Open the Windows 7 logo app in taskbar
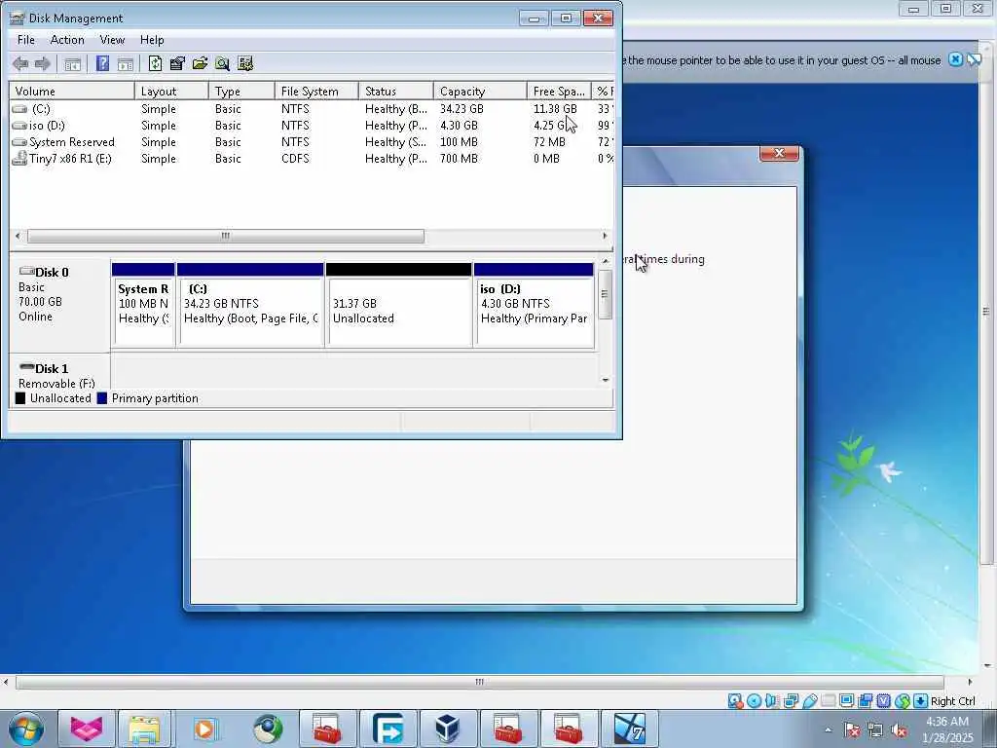The height and width of the screenshot is (748, 997). click(x=630, y=729)
